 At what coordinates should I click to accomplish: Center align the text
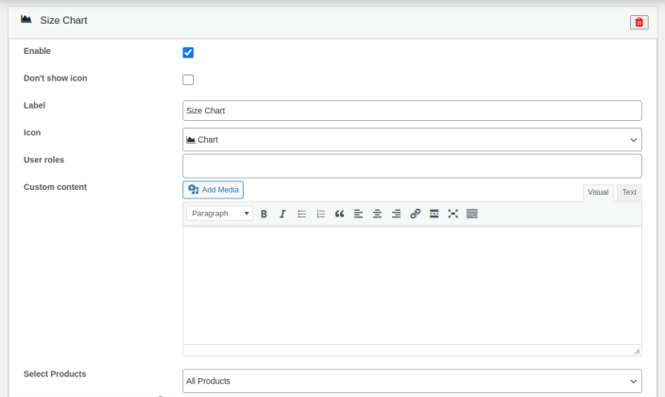(x=377, y=214)
